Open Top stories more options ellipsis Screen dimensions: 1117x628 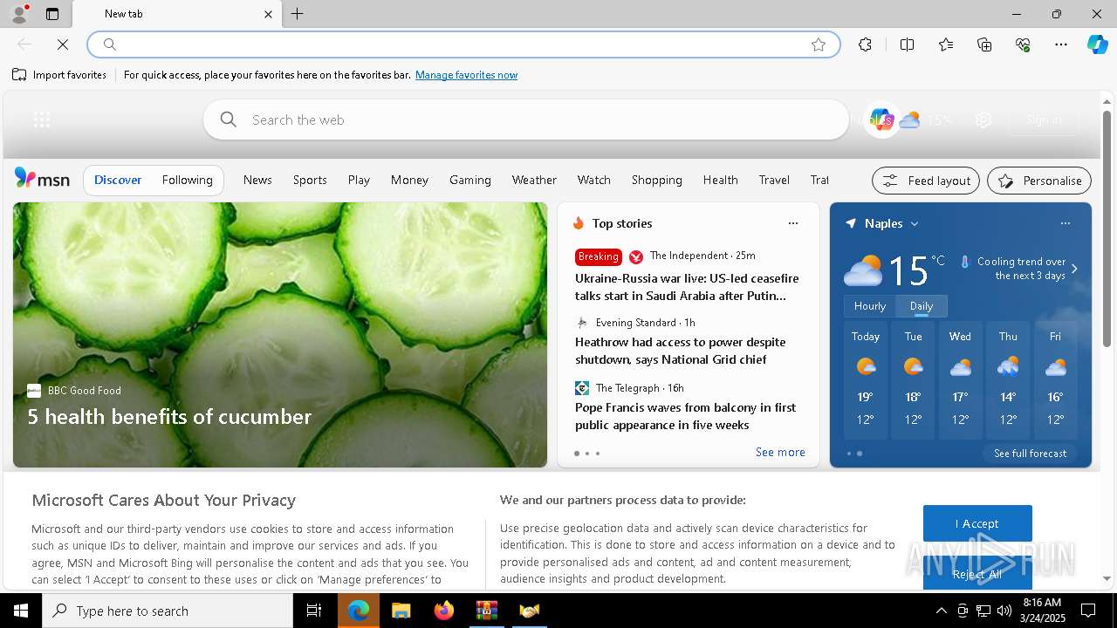point(793,223)
